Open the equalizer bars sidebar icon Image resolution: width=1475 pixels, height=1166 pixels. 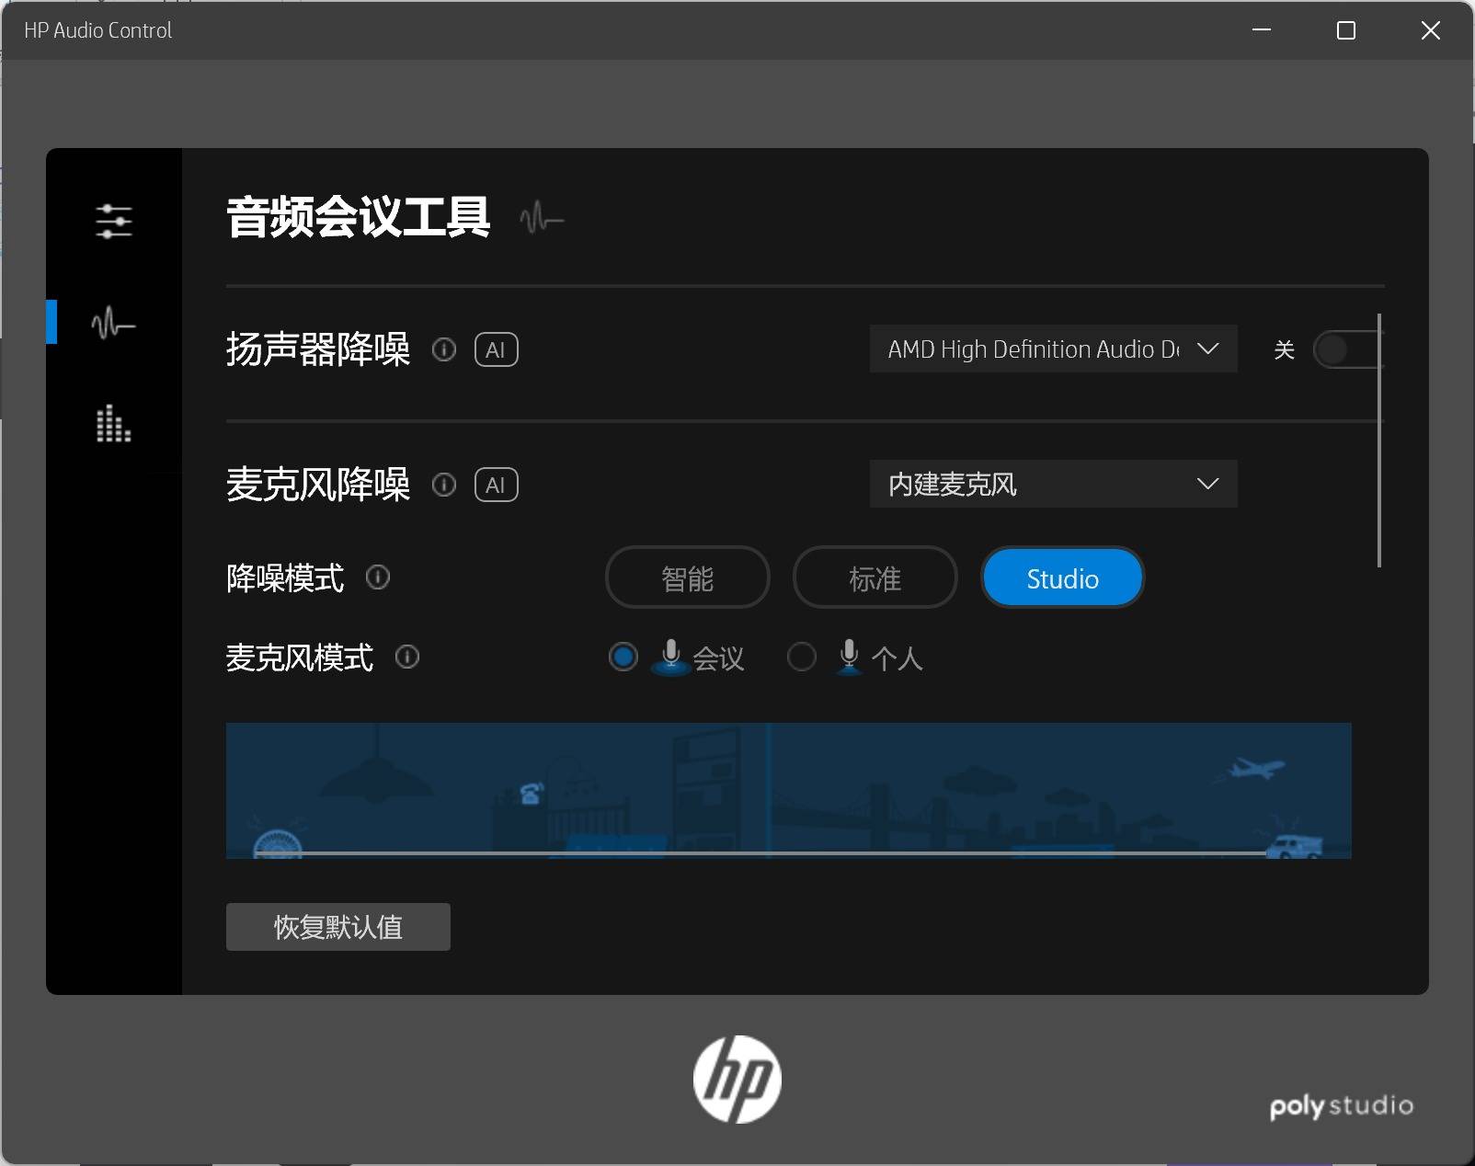(x=113, y=424)
